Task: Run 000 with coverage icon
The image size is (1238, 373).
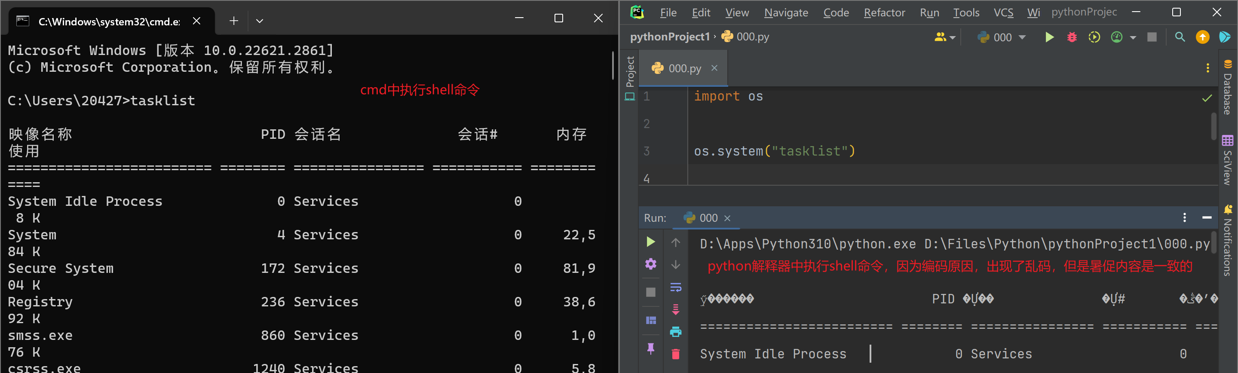Action: coord(1094,37)
